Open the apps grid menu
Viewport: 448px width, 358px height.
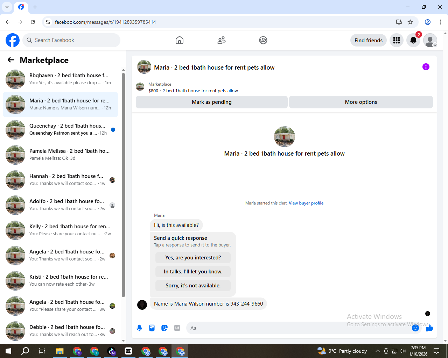tap(397, 40)
